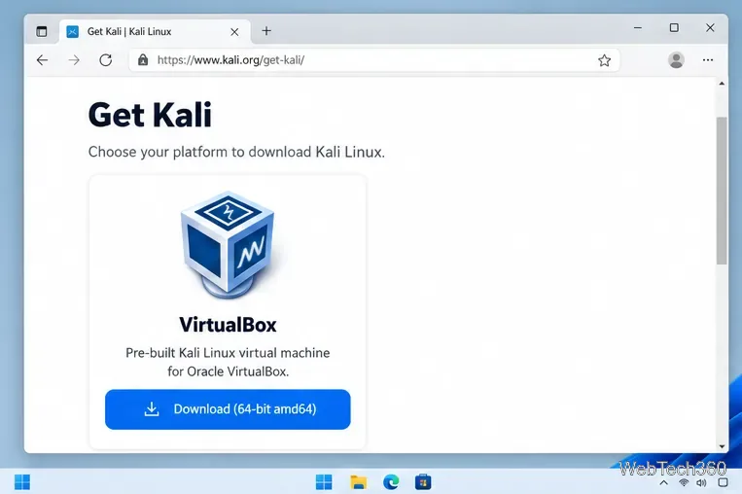Open the user profile icon
The width and height of the screenshot is (742, 494).
(x=676, y=60)
